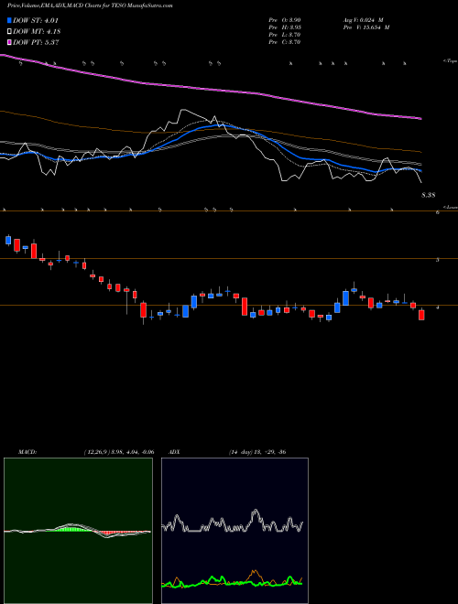Click the magenta DOW PT legend swatch
The image size is (458, 604).
(9, 42)
